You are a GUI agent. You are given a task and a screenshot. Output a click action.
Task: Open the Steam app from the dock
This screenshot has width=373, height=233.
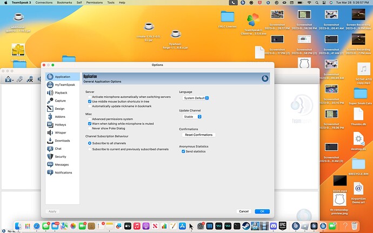(x=246, y=226)
